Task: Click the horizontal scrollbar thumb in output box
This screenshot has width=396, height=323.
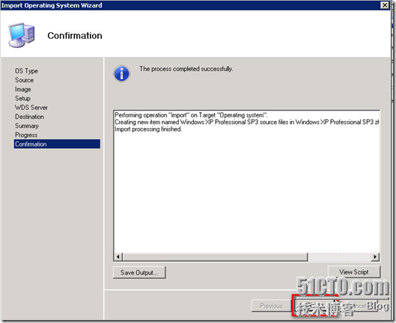Action: coord(215,257)
